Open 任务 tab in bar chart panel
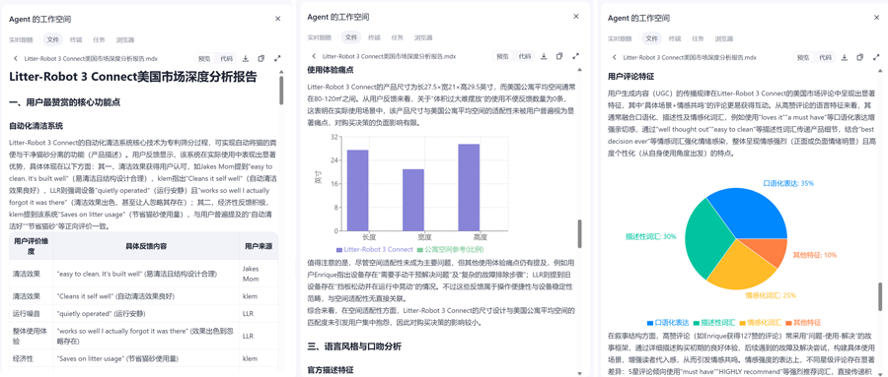 (x=398, y=37)
